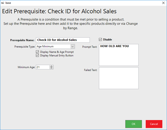Click the app icon in title bar
This screenshot has height=130, width=167.
click(x=3, y=2)
